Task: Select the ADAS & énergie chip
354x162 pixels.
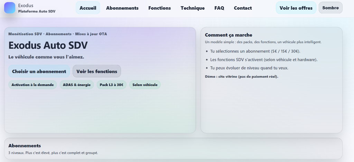Action: coord(76,85)
